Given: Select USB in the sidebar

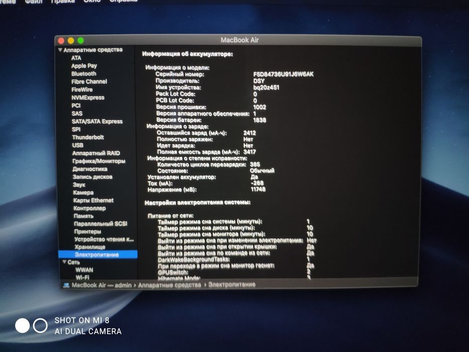Looking at the screenshot, I should coord(77,145).
